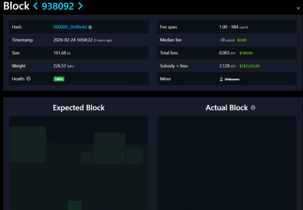
Task: Select total fees 0.003 BTC
Action: (227, 53)
